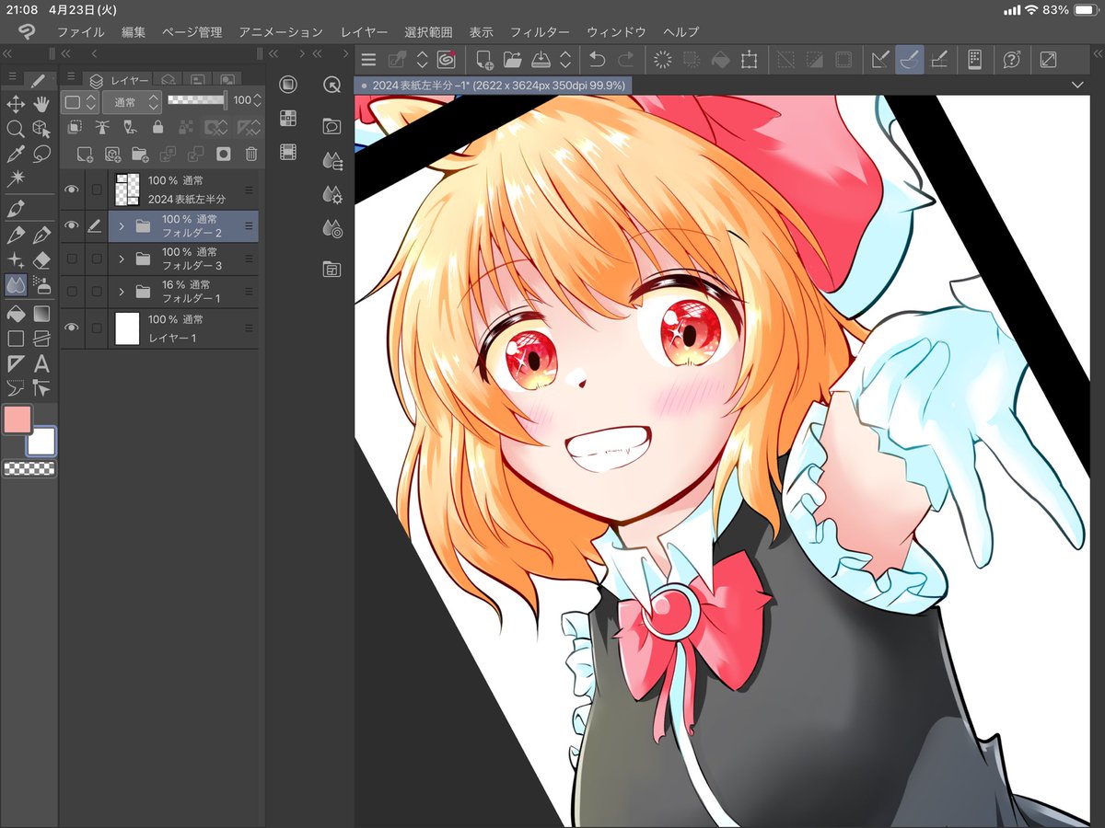
Task: Toggle Clip to Layer Below icon
Action: (x=76, y=127)
